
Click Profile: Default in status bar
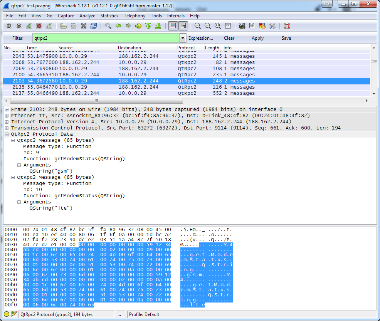tap(144, 314)
